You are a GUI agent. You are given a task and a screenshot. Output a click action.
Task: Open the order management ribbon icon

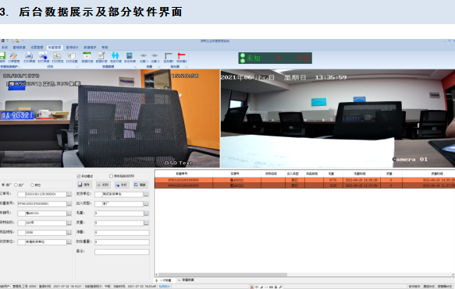coord(13,55)
